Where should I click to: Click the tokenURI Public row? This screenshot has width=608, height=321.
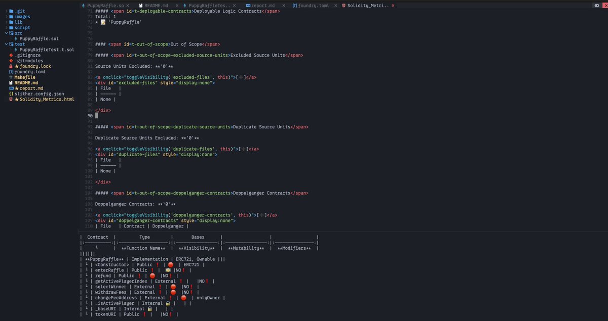click(129, 314)
